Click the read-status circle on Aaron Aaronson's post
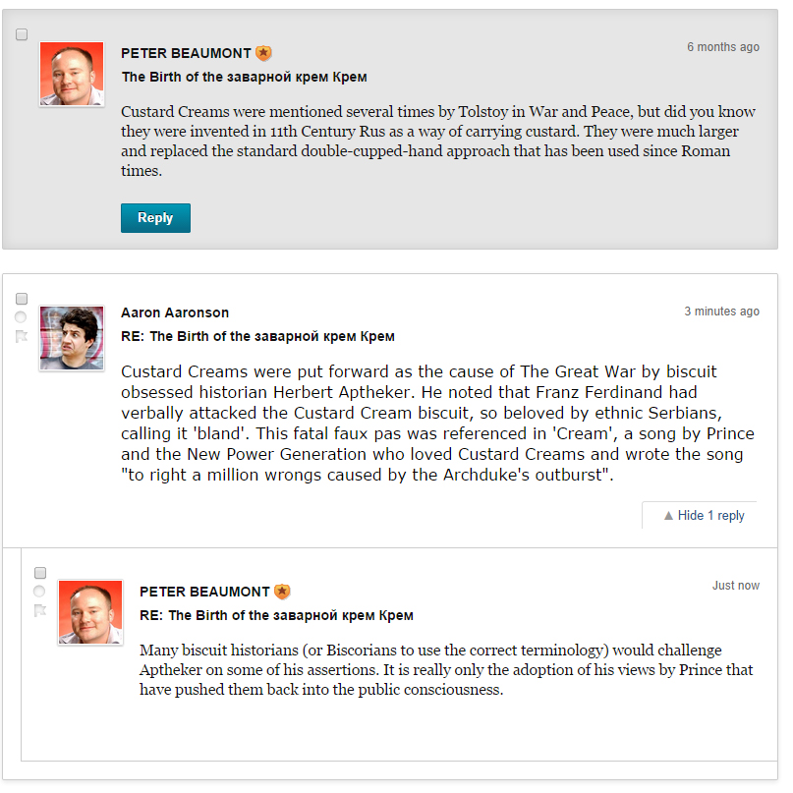Viewport: 793px width, 793px height. [22, 317]
